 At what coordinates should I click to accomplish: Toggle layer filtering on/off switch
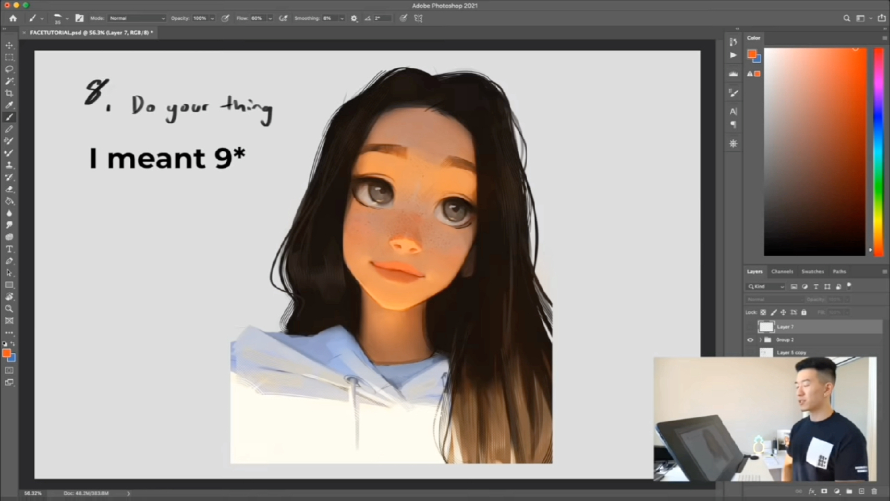coord(849,286)
